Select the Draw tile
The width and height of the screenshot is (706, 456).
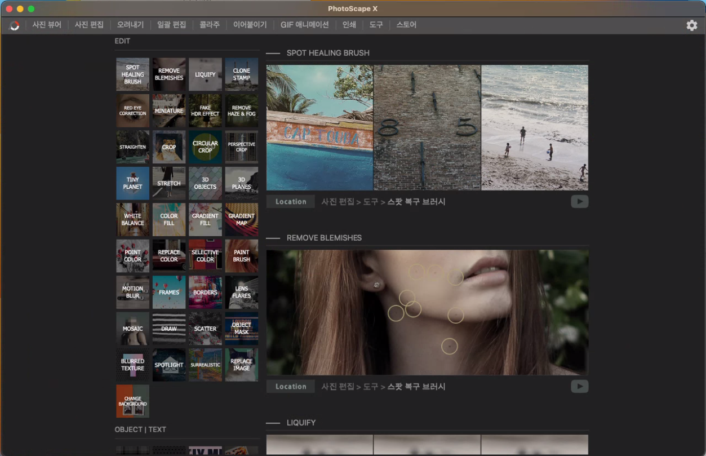169,329
